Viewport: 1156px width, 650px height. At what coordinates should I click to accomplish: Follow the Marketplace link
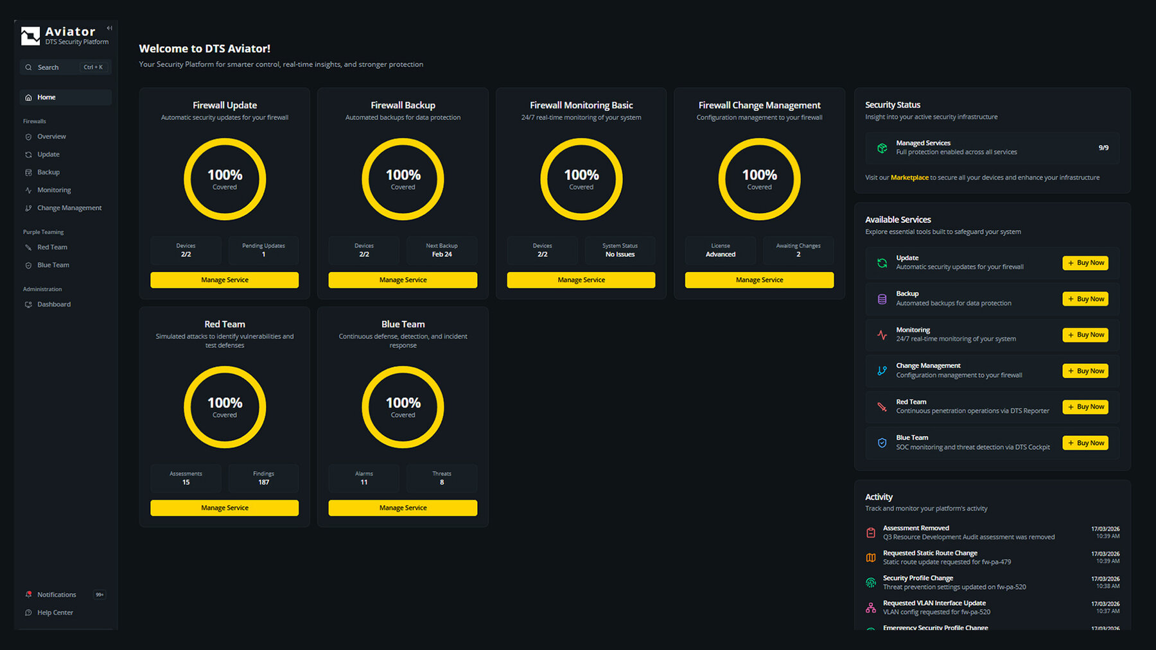(x=909, y=178)
